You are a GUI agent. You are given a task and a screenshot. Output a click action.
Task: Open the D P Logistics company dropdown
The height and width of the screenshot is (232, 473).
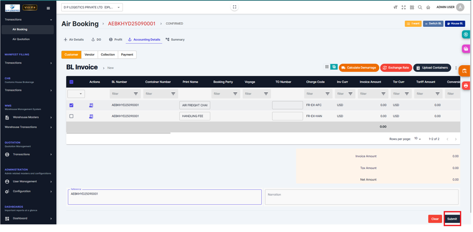(x=92, y=7)
